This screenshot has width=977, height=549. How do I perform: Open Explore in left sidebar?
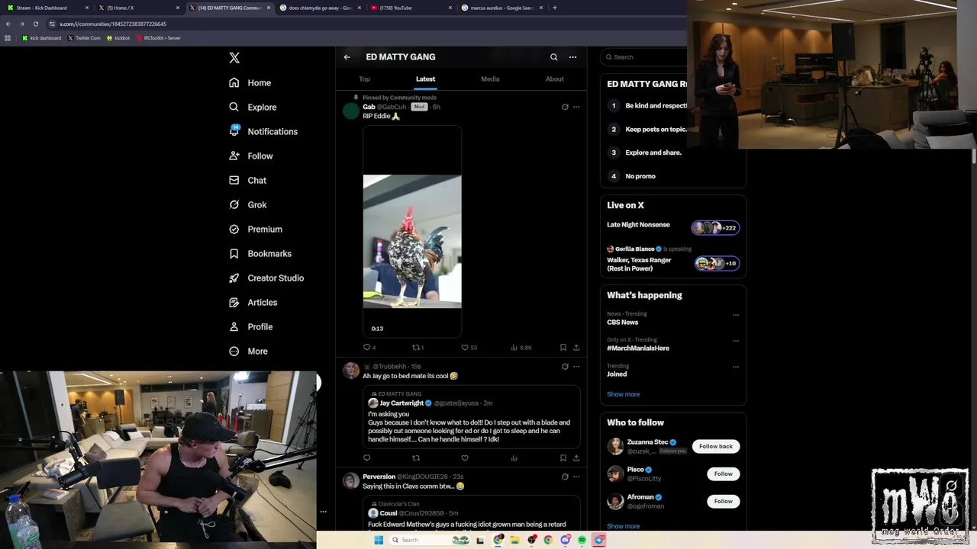[x=253, y=107]
